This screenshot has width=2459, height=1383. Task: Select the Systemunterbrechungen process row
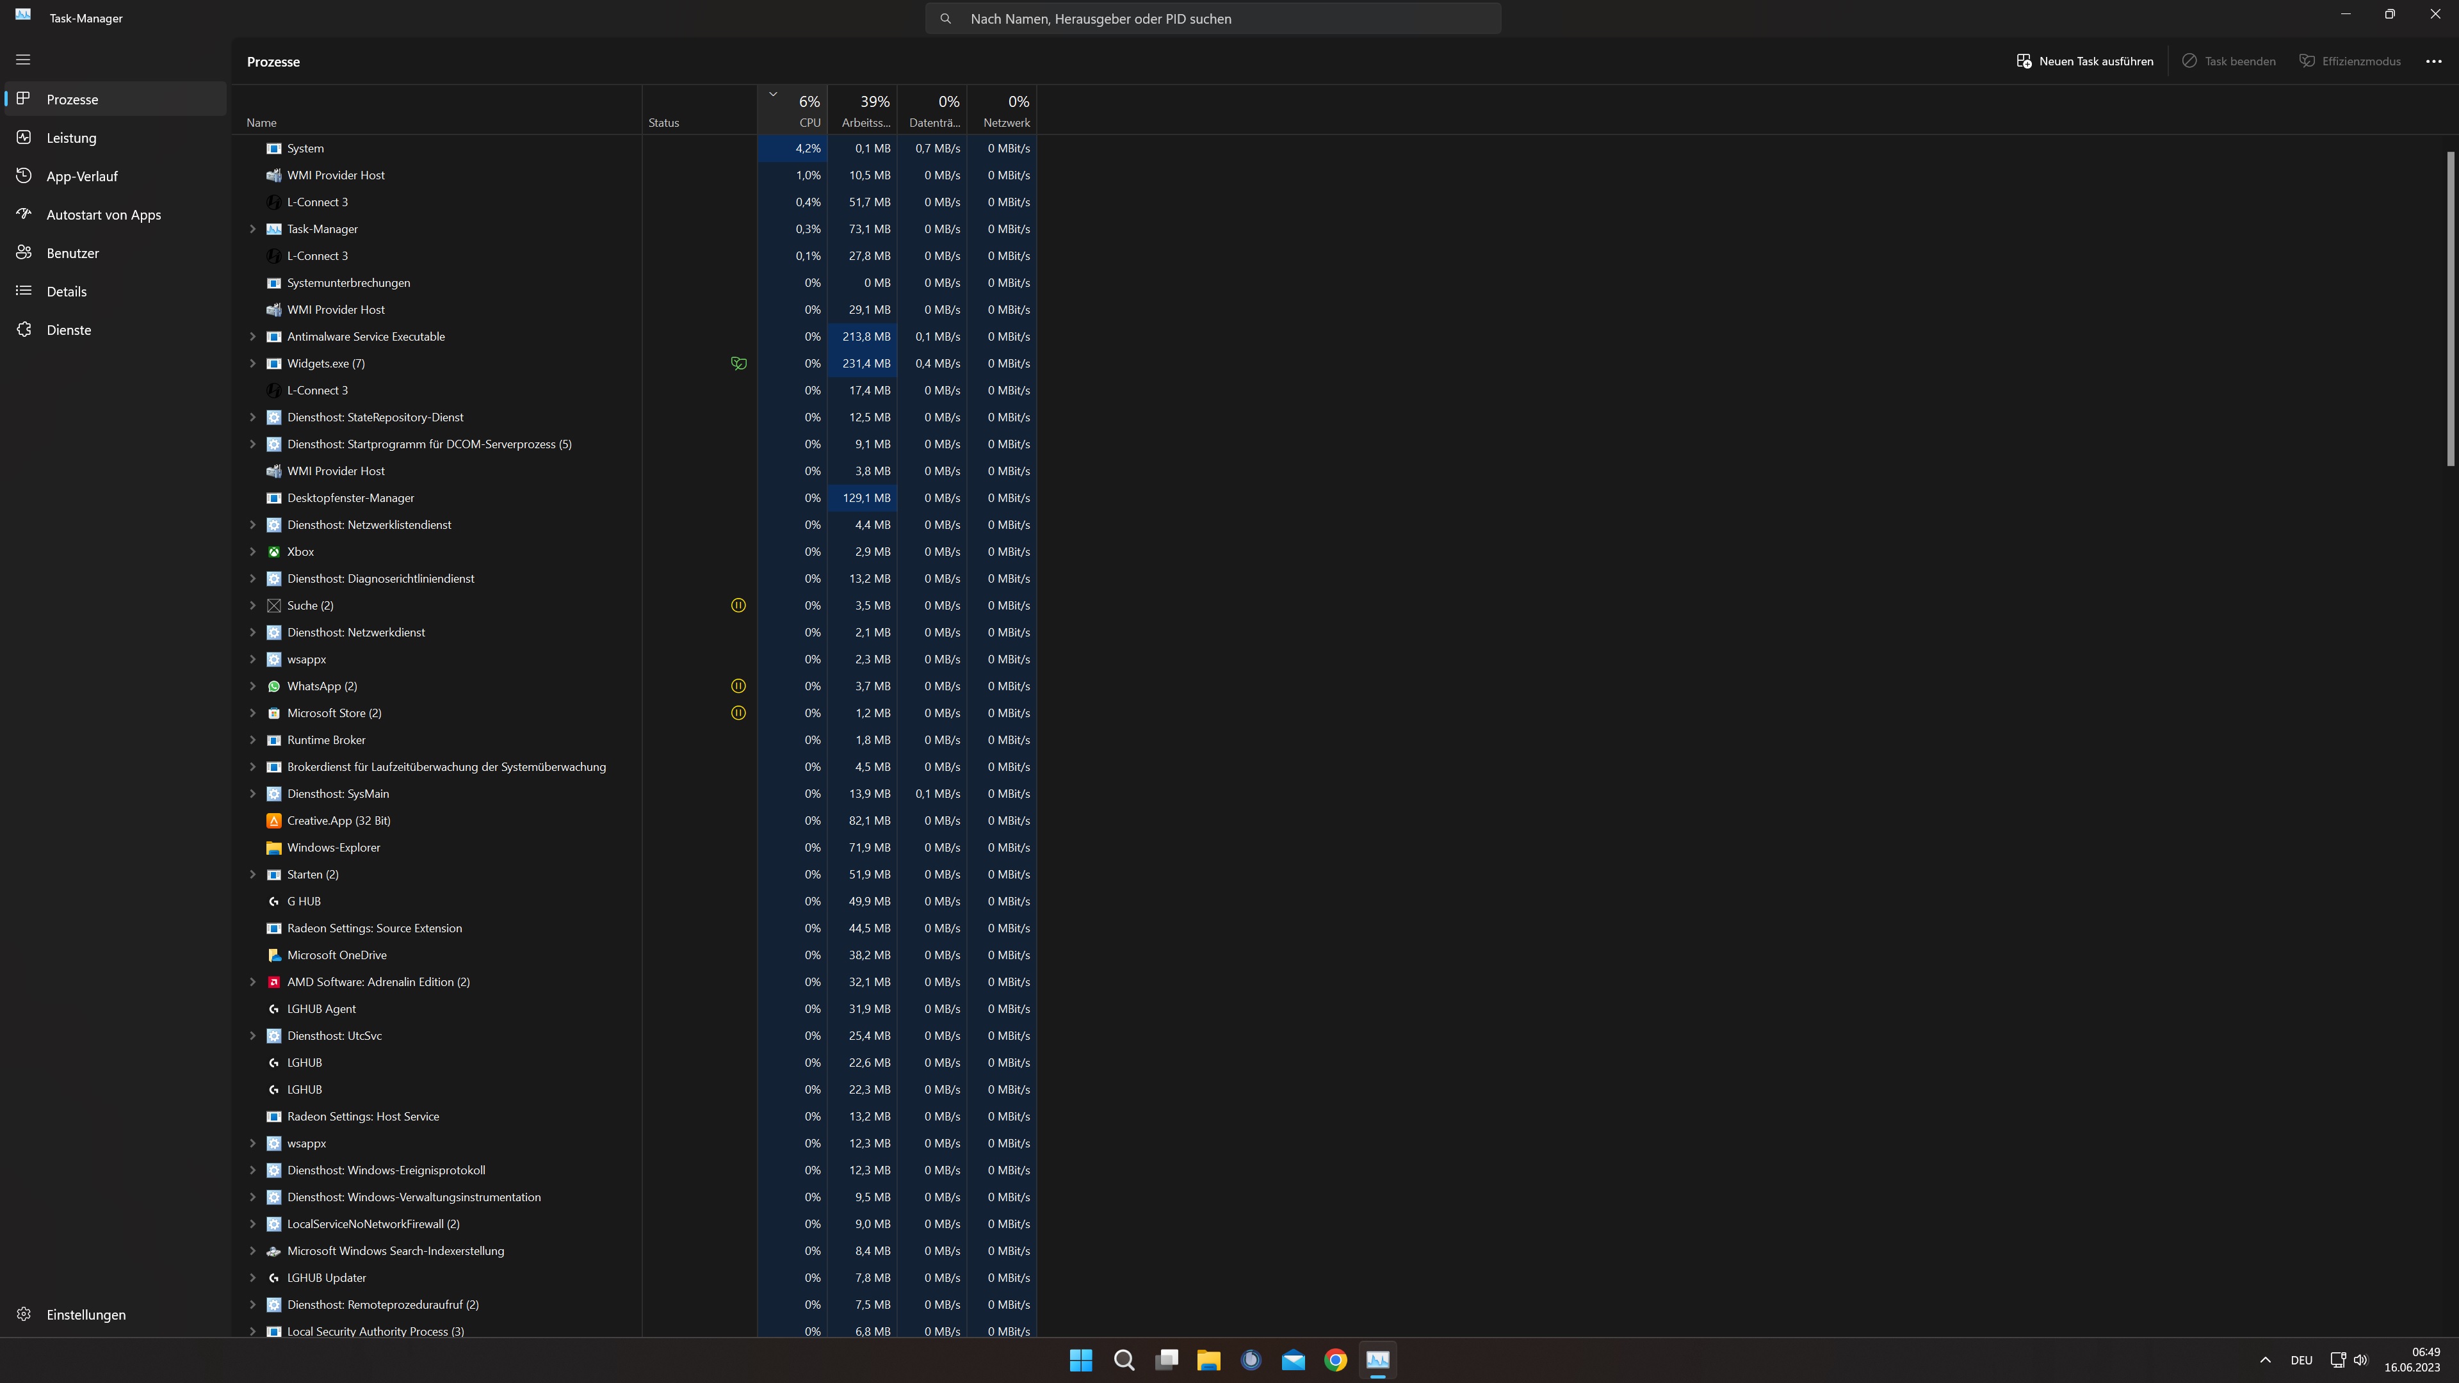point(634,282)
